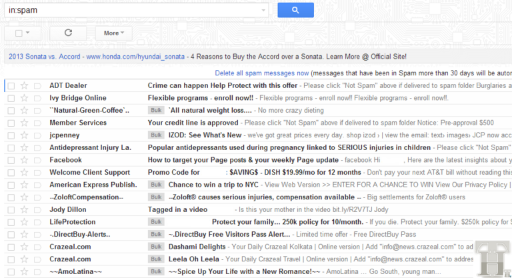Open Popular antidepressants used during pregnancy email
Screen dimensions: 512x278
pos(289,147)
